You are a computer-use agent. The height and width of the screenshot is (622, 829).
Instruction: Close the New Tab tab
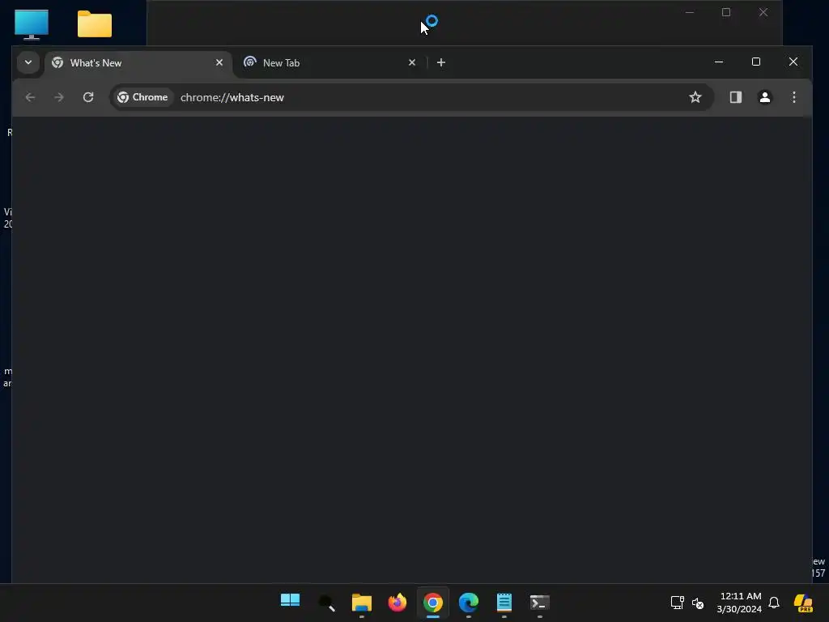click(x=412, y=62)
